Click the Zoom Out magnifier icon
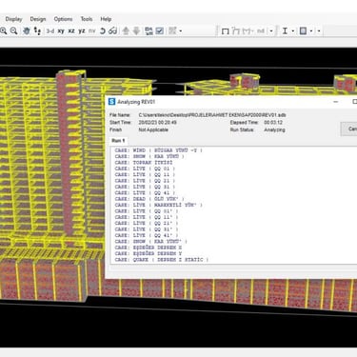Viewport: 357px width, 357px height. [13, 30]
